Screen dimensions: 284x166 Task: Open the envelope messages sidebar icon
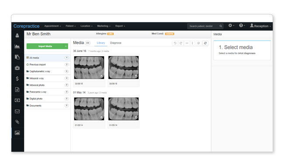pyautogui.click(x=17, y=111)
